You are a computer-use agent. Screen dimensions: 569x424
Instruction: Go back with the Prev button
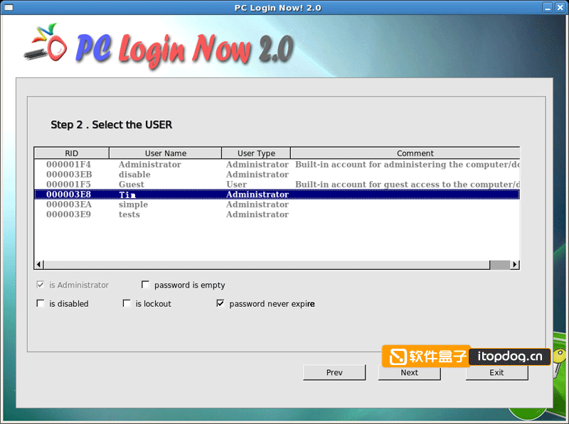334,373
